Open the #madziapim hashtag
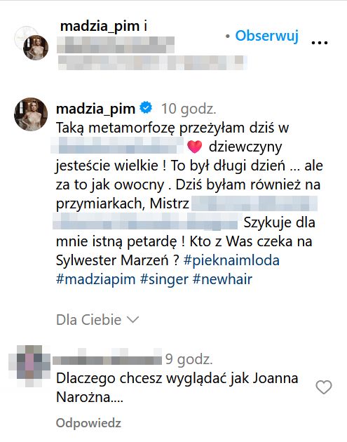This screenshot has height=442, width=347. coord(96,279)
